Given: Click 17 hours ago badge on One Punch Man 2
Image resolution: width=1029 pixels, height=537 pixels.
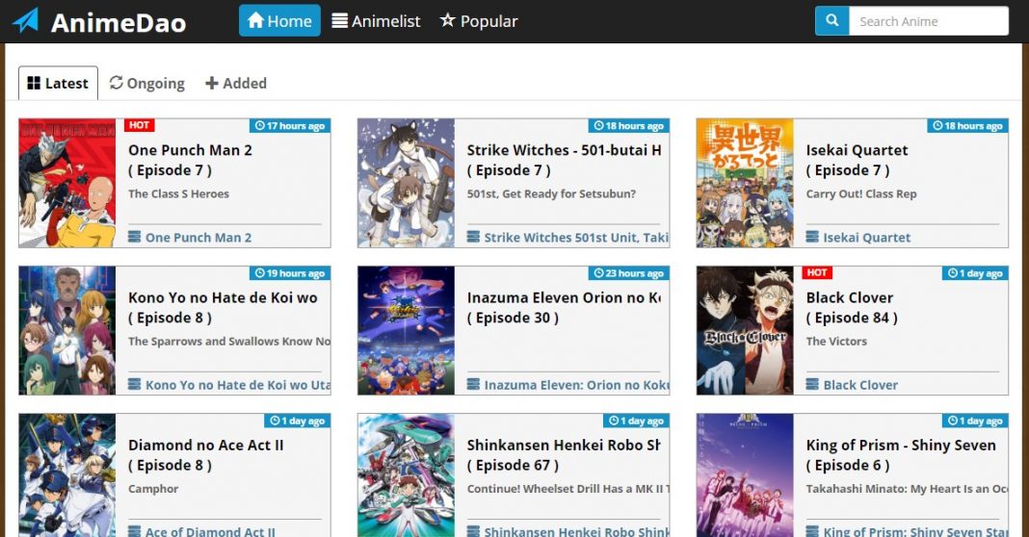Looking at the screenshot, I should click(x=290, y=126).
